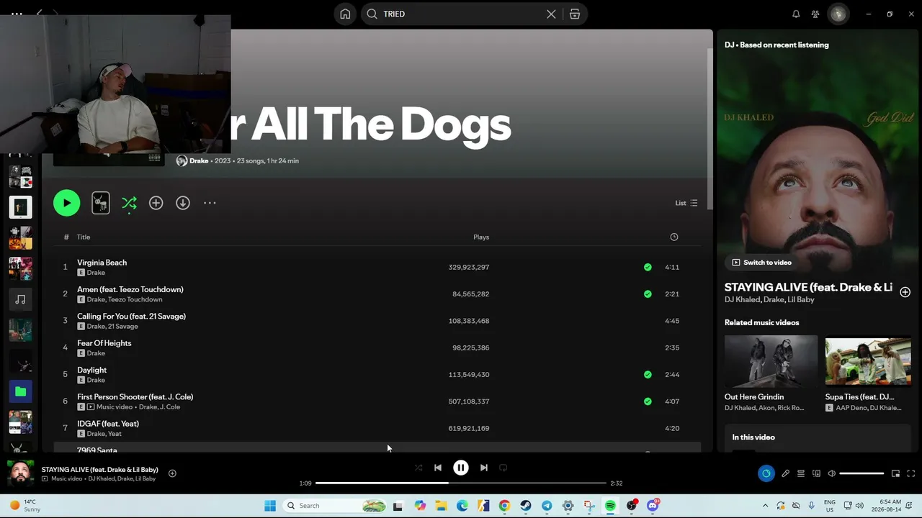
Task: Open the now playing cover art thumbnail
Action: tap(20, 473)
